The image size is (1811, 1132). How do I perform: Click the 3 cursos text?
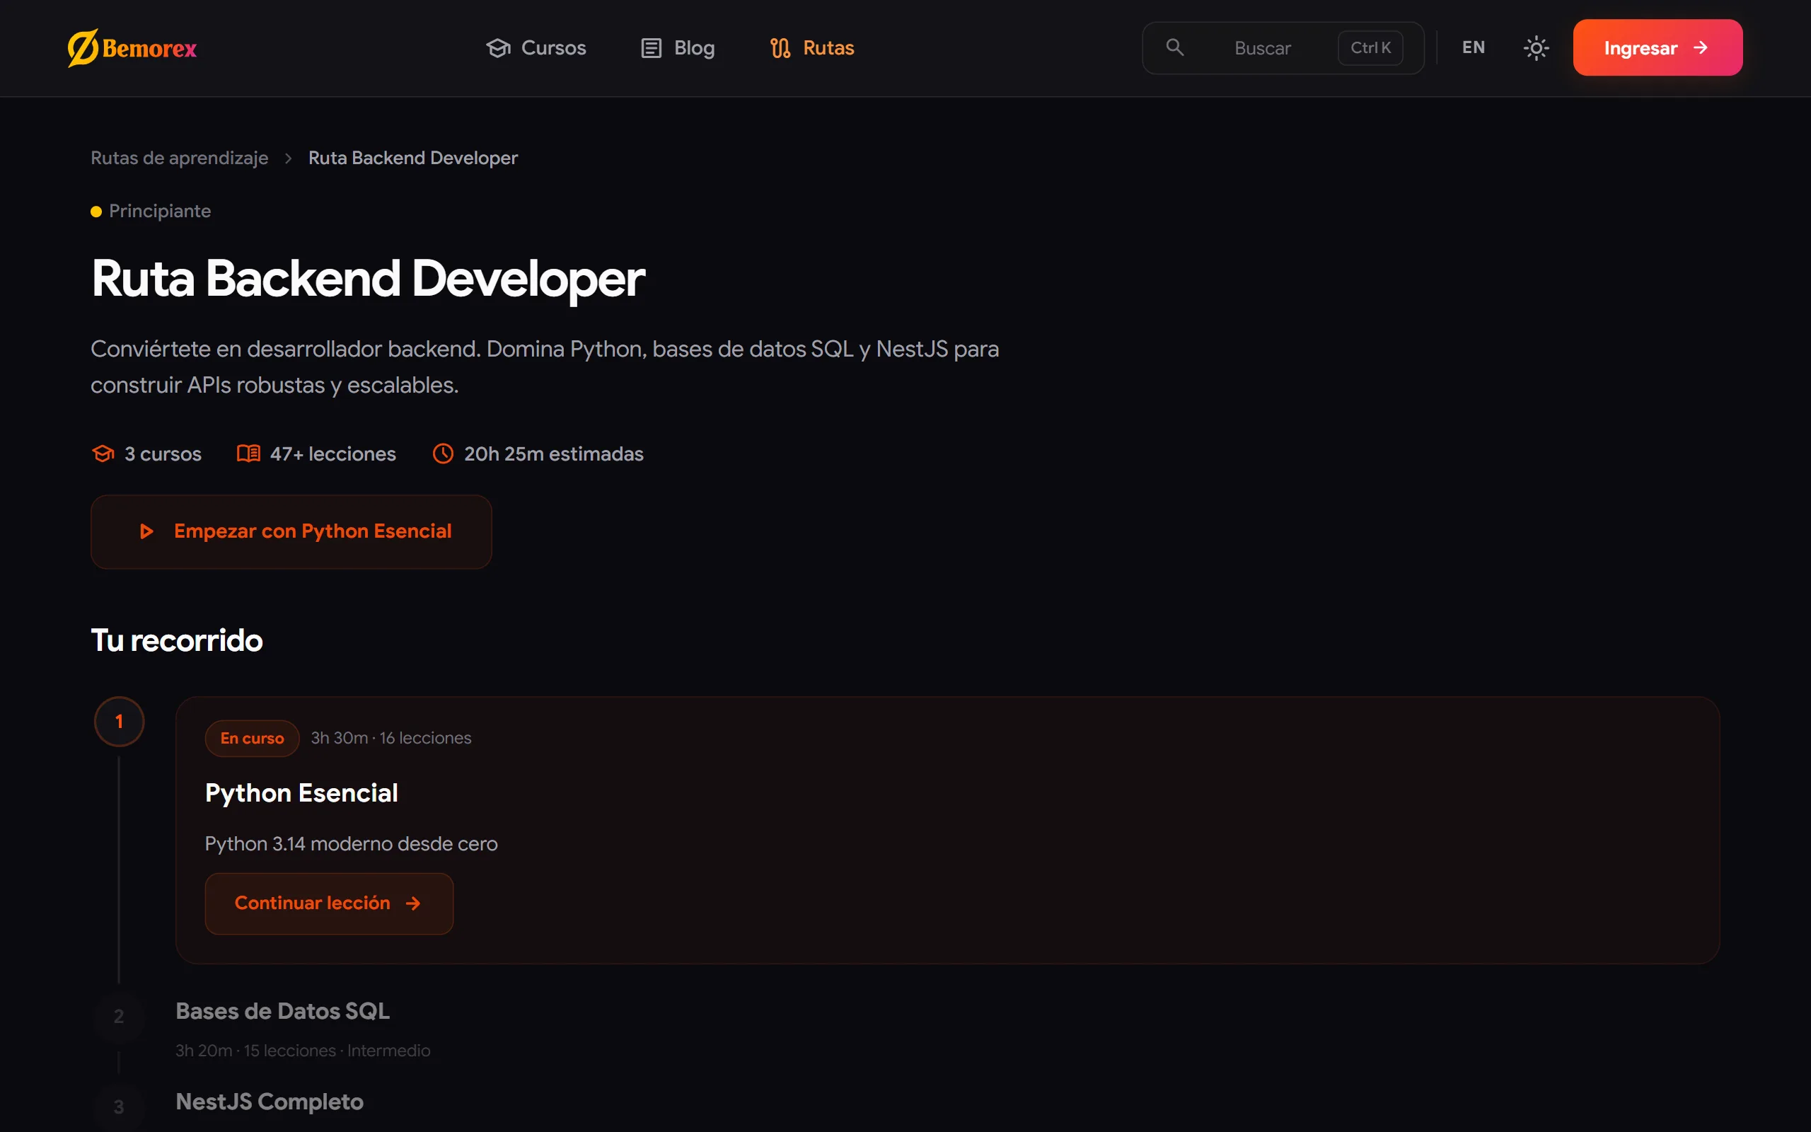click(163, 454)
